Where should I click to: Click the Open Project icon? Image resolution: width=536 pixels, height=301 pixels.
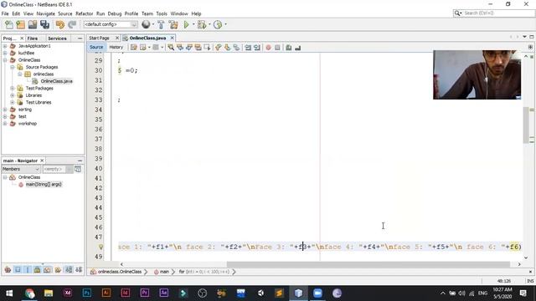coord(33,24)
